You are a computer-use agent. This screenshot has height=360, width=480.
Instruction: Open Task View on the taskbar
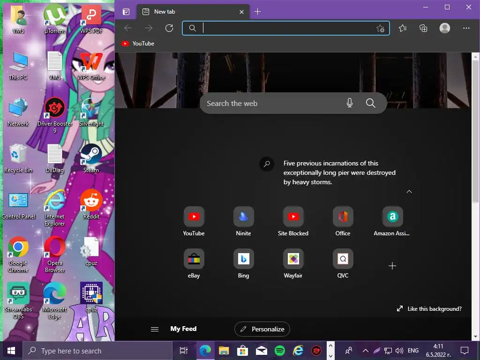click(x=184, y=351)
